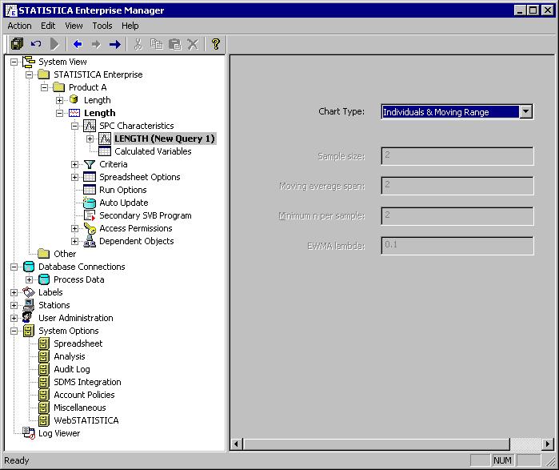Click the SPC Characteristics chart icon
Screen dimensions: 559x470
(90, 126)
